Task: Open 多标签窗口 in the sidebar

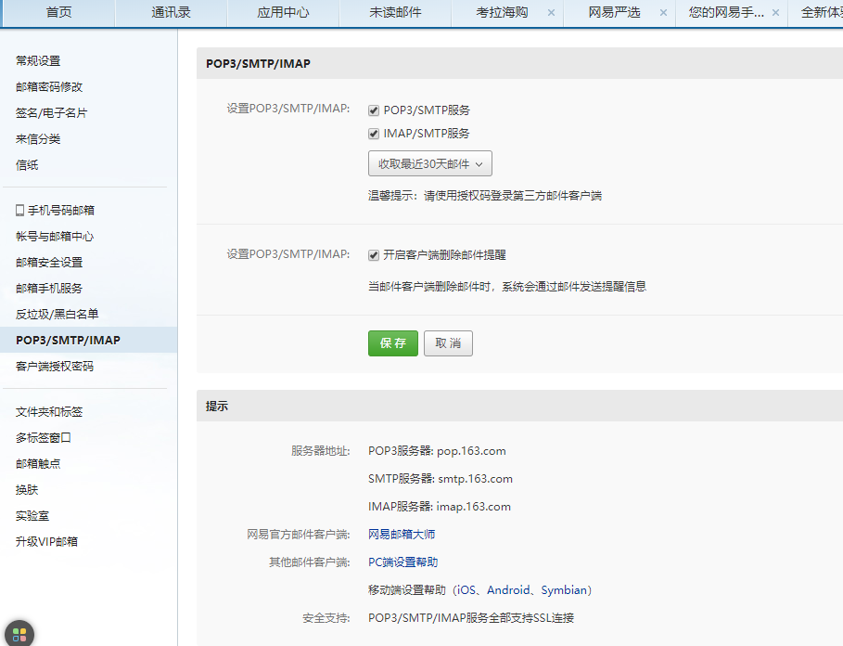Action: 43,438
